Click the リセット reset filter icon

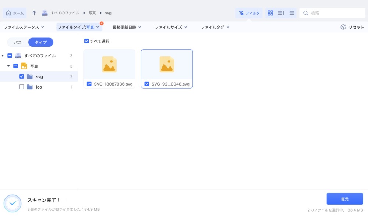pos(343,27)
